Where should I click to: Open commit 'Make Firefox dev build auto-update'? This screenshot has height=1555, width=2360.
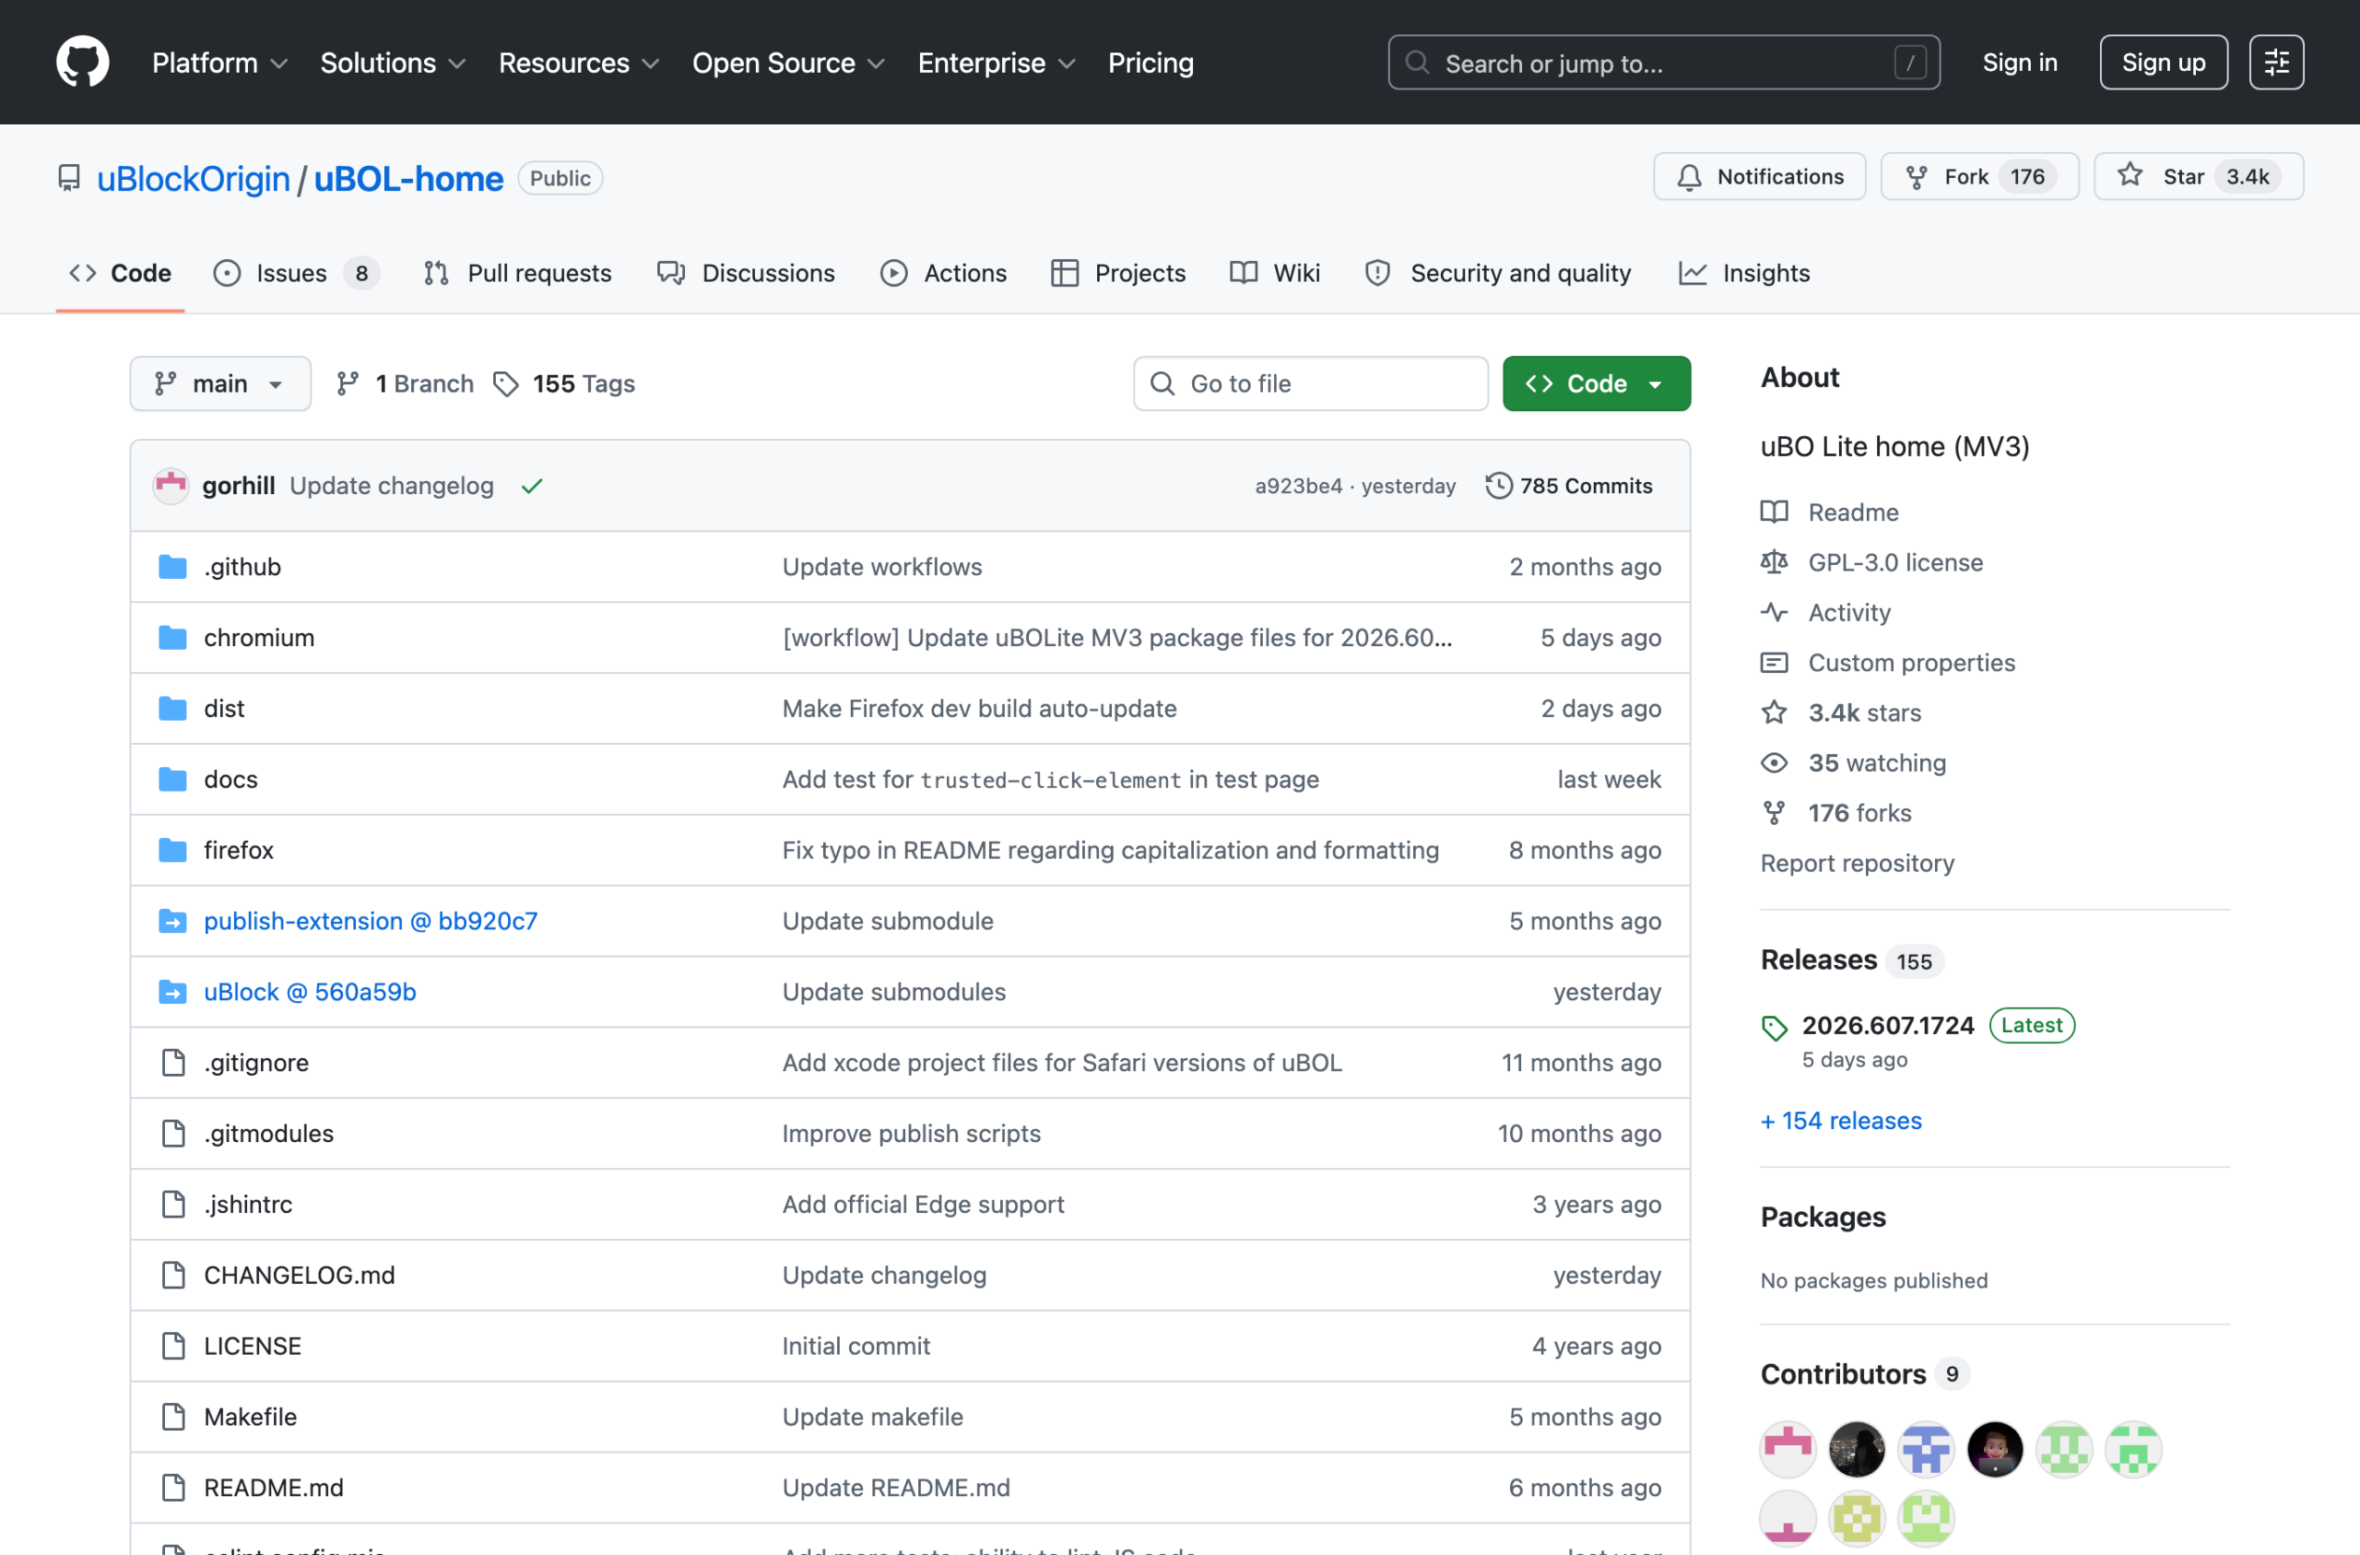(979, 709)
